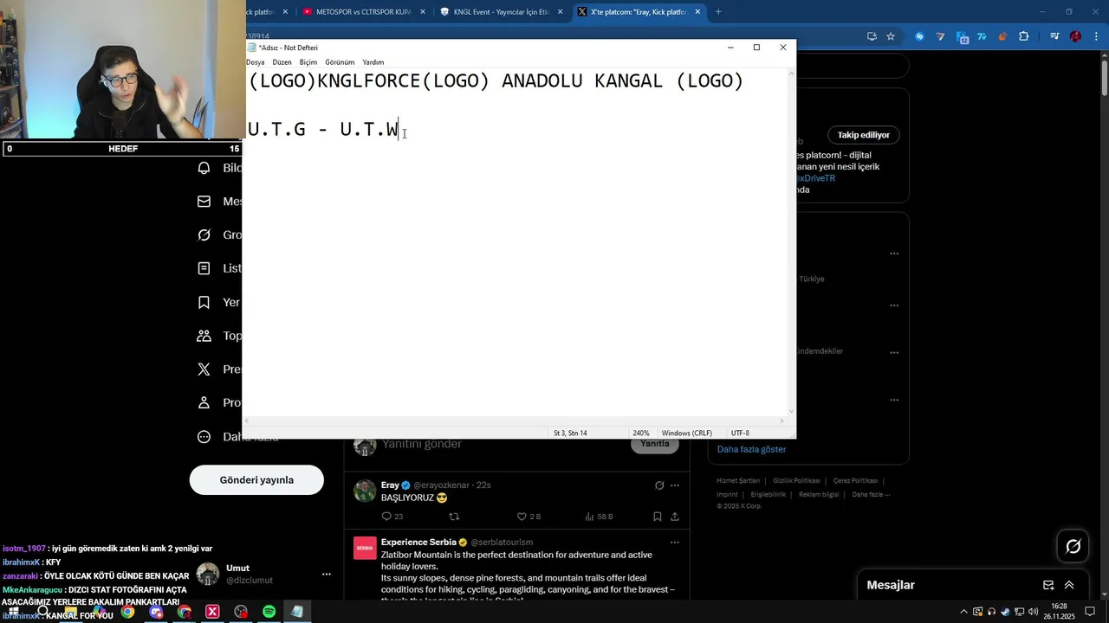Open more options for Eray's post

(x=675, y=485)
